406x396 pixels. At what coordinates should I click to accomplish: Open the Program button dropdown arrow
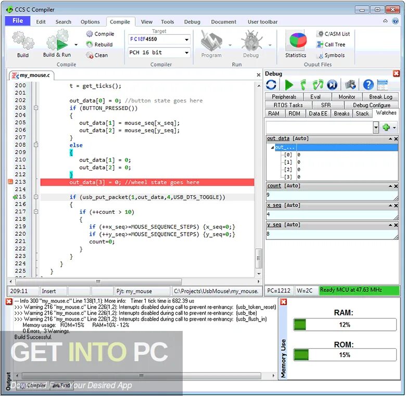230,45
